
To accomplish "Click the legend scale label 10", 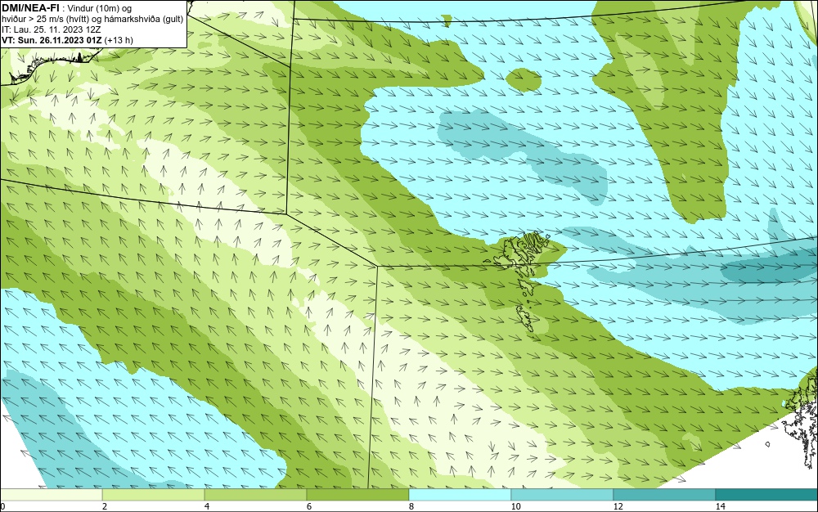I will pyautogui.click(x=515, y=506).
